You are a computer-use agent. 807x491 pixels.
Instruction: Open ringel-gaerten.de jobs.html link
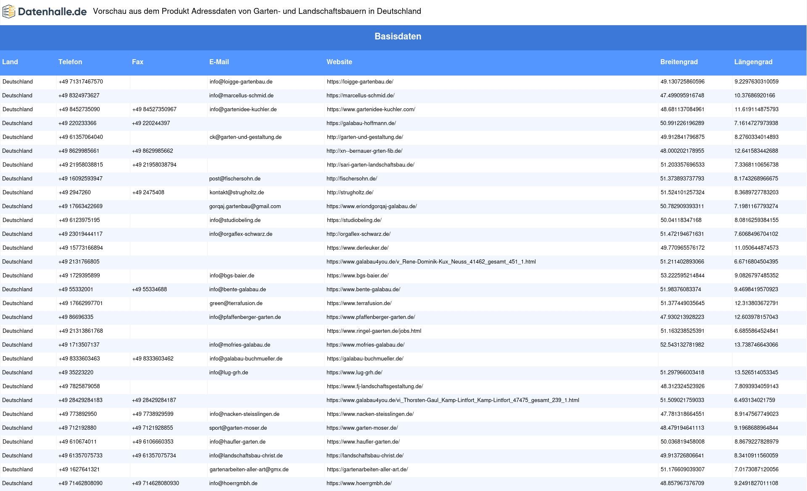coord(374,331)
